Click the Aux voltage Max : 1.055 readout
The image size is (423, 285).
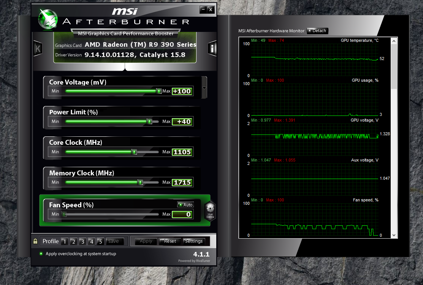[x=285, y=160]
